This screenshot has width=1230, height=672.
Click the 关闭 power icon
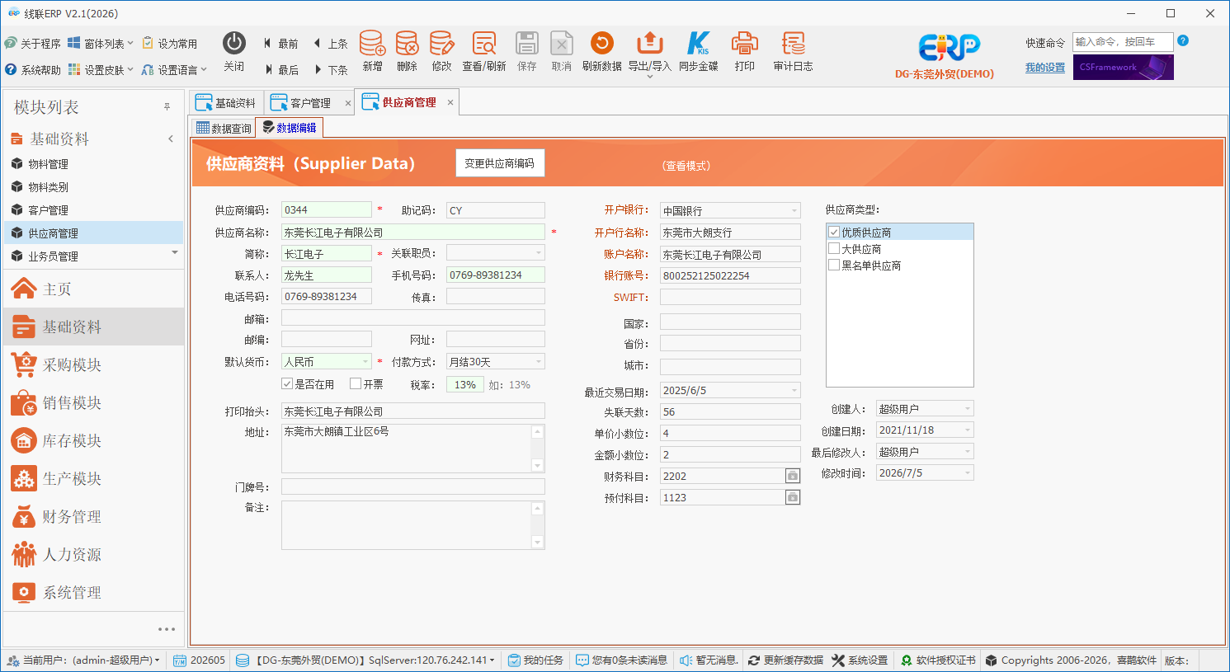pos(234,43)
